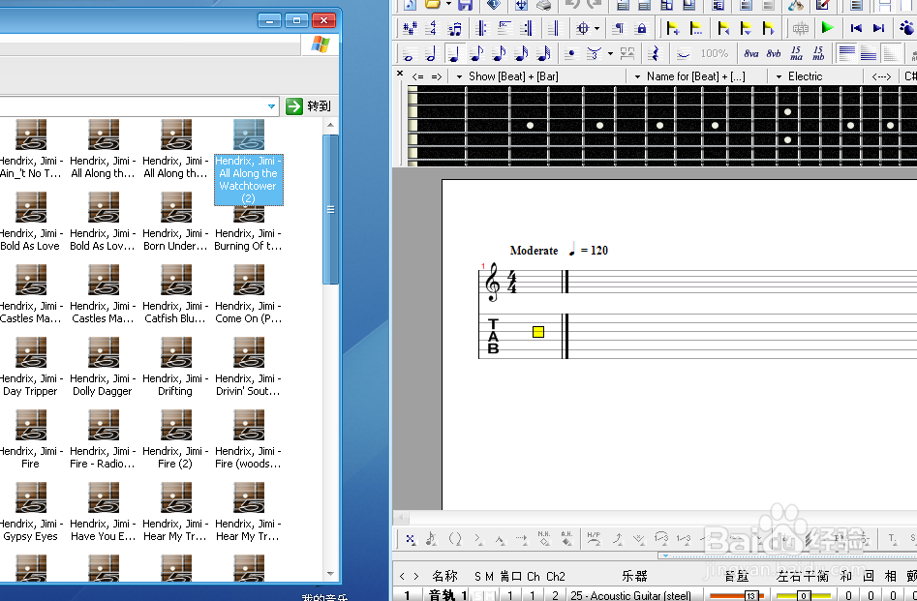Toggle tie note
Viewport: 917px width, 601px height.
(x=683, y=54)
